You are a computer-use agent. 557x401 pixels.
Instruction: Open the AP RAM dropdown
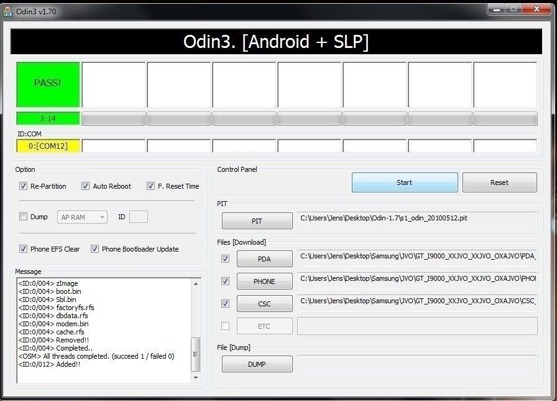[x=82, y=217]
